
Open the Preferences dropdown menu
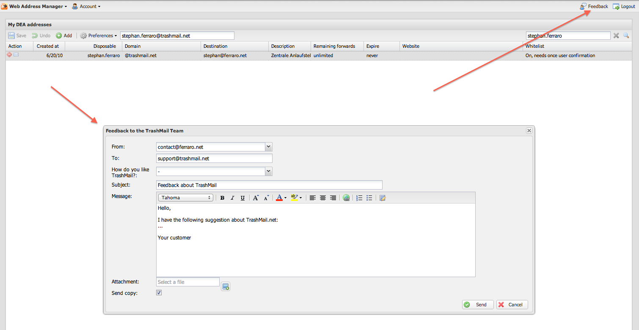click(99, 36)
